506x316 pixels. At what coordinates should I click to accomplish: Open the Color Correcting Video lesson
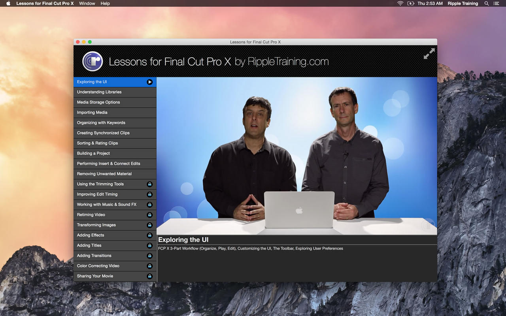point(115,266)
